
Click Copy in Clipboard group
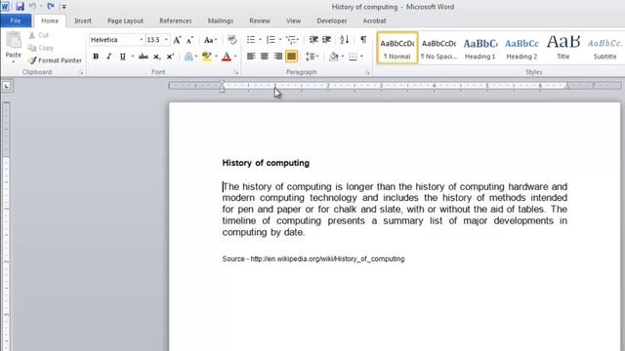tap(40, 48)
